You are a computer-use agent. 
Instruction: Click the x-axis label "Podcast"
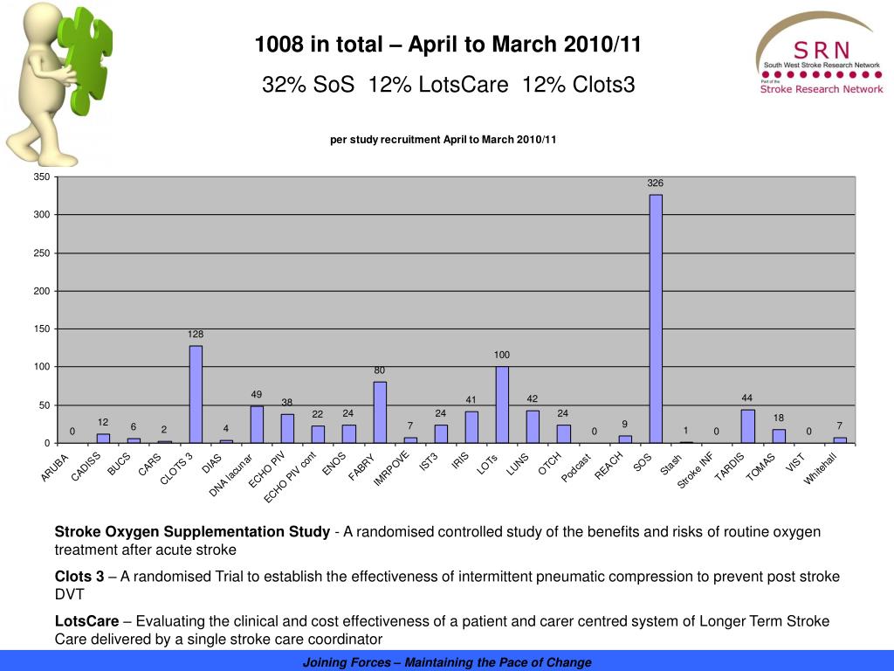coord(576,468)
